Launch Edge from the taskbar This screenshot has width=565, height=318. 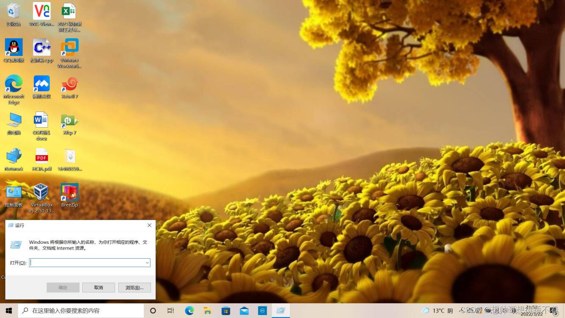[189, 311]
